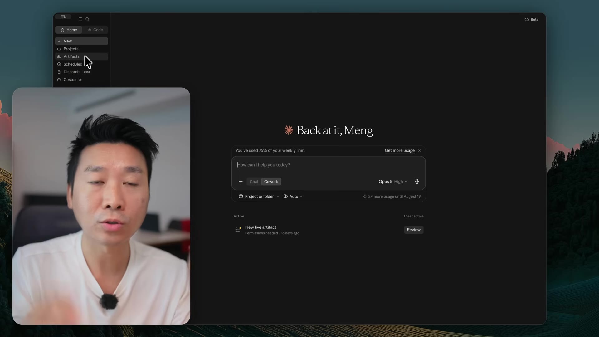This screenshot has width=599, height=337.
Task: Open the search magnifier icon
Action: coord(87,19)
